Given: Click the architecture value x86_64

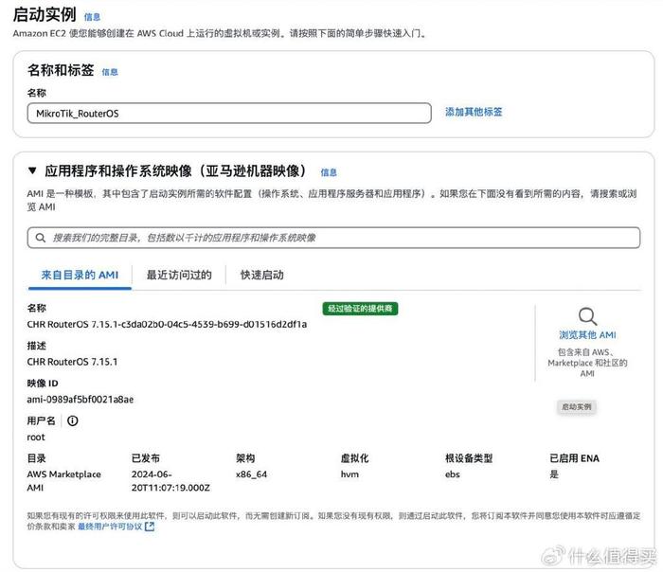Looking at the screenshot, I should coord(251,474).
